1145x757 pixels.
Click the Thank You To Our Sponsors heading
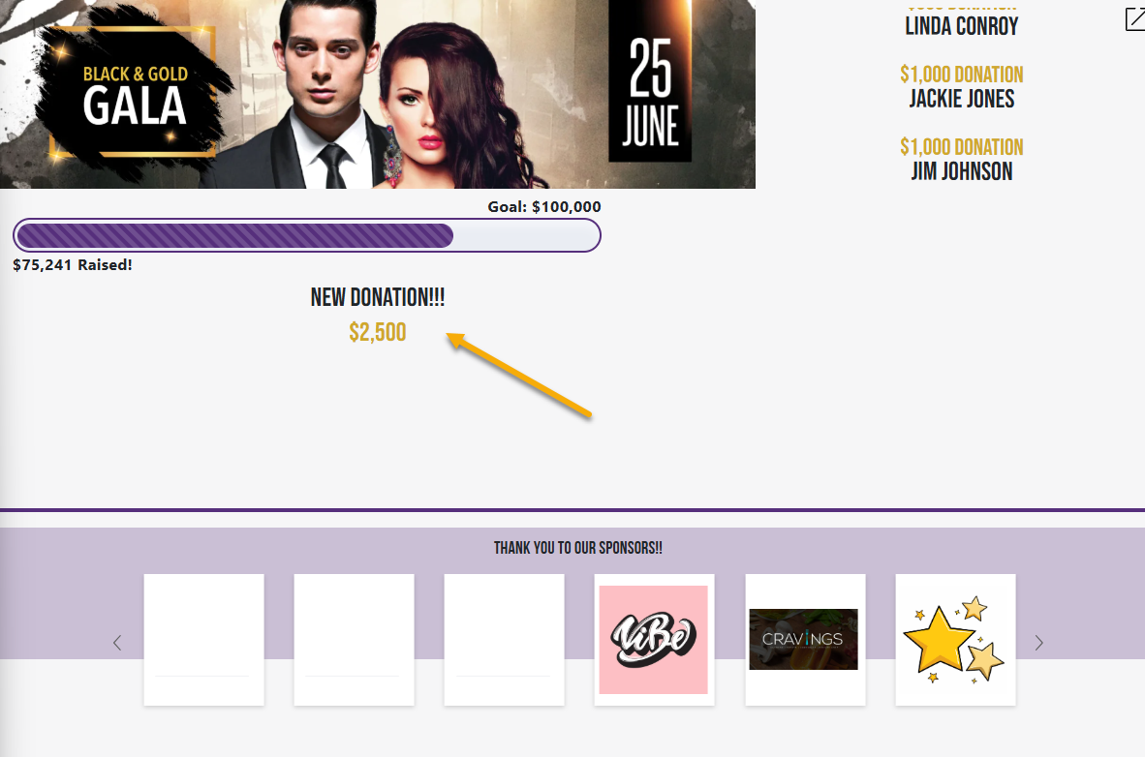(578, 548)
